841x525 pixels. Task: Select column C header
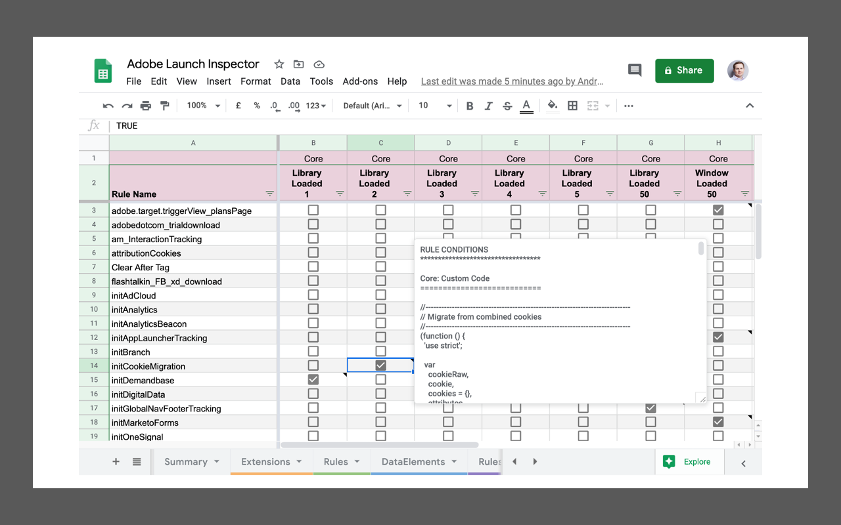(380, 142)
